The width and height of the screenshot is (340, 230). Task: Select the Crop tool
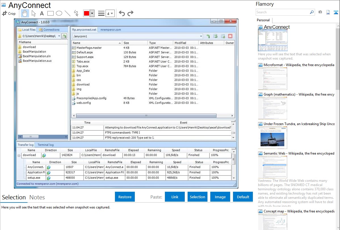pos(9,13)
